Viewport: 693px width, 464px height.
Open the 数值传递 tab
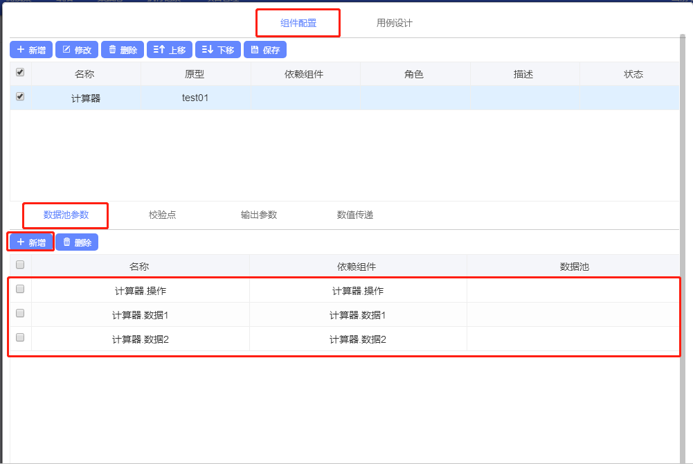coord(355,215)
